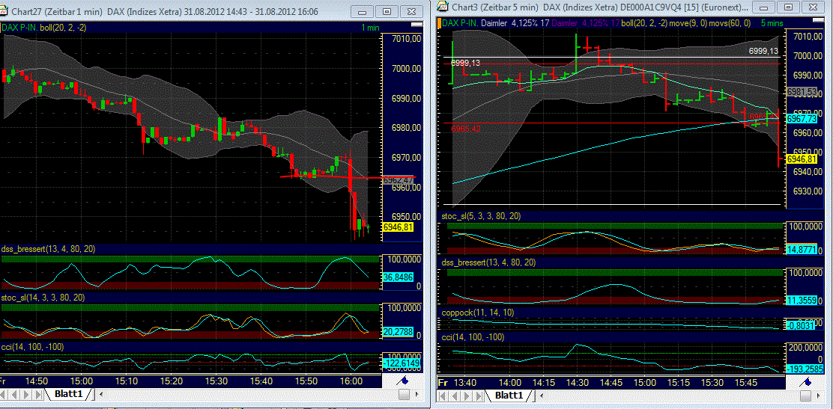Select dss_bressert(13, 4, 80, 20) in Chart27

(49, 249)
